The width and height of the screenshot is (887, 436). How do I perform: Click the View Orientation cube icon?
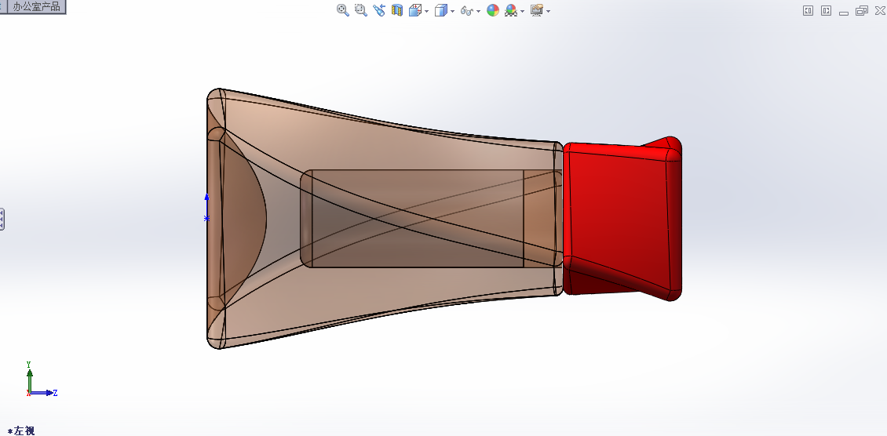[x=414, y=10]
